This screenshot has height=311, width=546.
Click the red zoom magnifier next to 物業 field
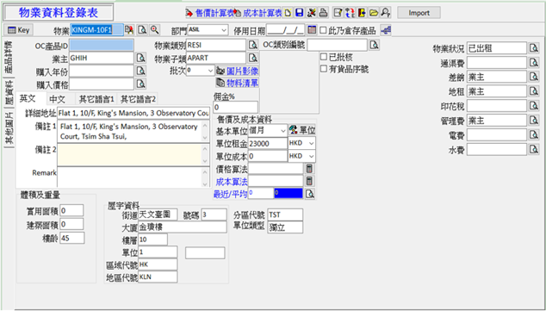pyautogui.click(x=154, y=30)
